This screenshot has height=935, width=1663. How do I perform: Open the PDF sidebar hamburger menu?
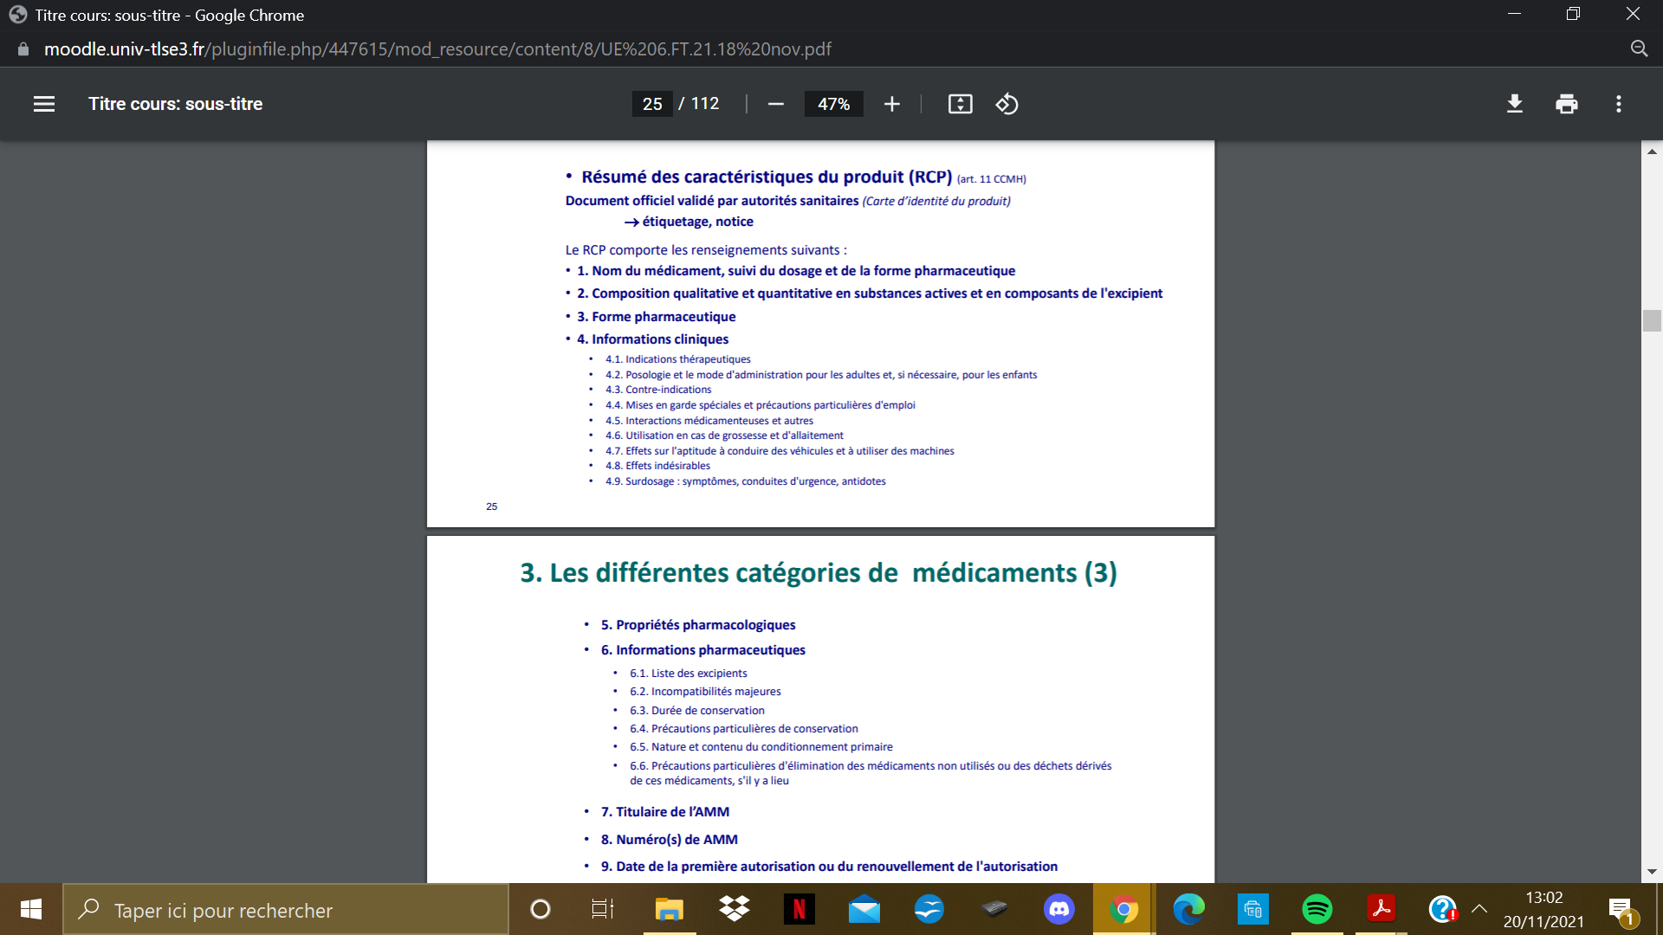click(44, 104)
